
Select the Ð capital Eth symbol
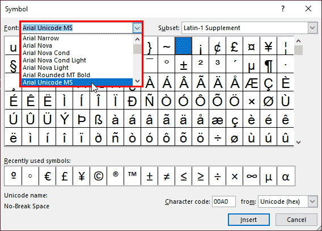click(x=132, y=100)
